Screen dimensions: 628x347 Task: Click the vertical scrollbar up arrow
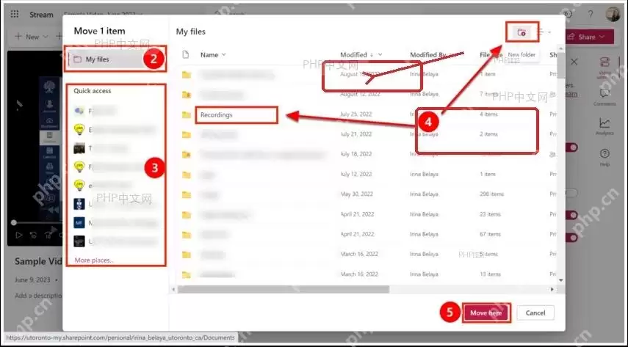(x=560, y=49)
